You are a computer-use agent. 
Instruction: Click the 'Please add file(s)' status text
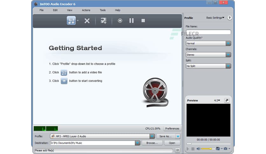44,150
